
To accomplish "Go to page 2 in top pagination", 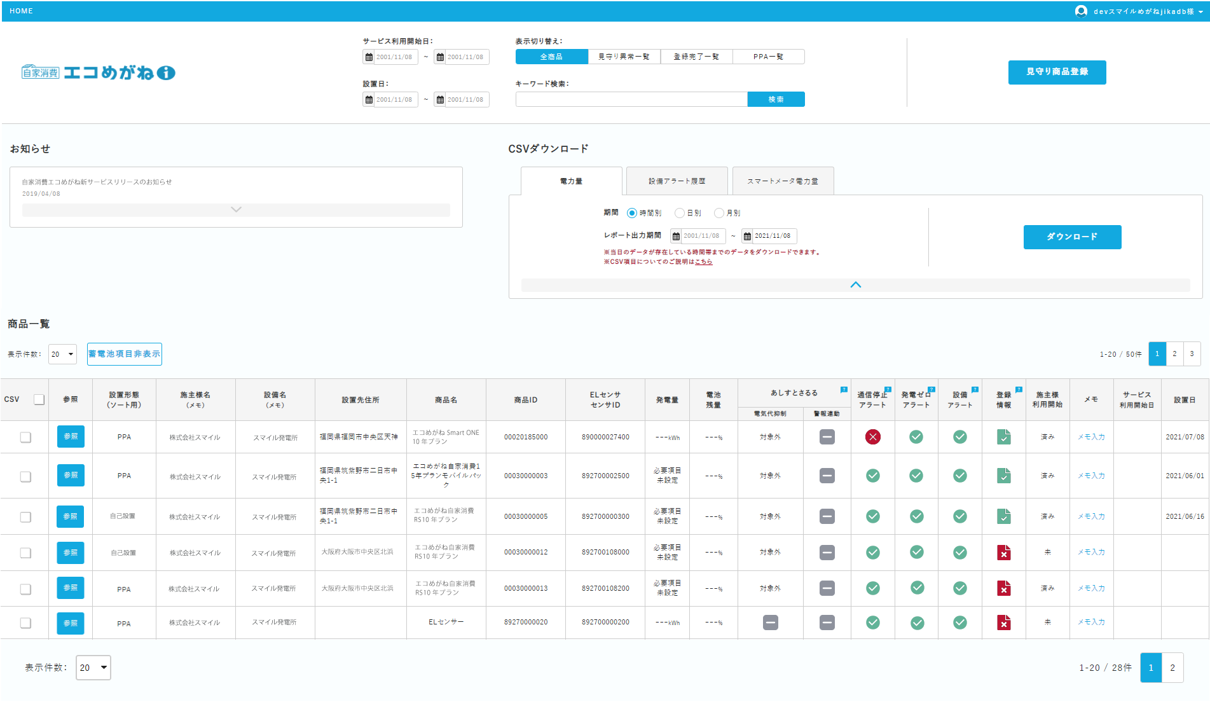I will tap(1175, 354).
